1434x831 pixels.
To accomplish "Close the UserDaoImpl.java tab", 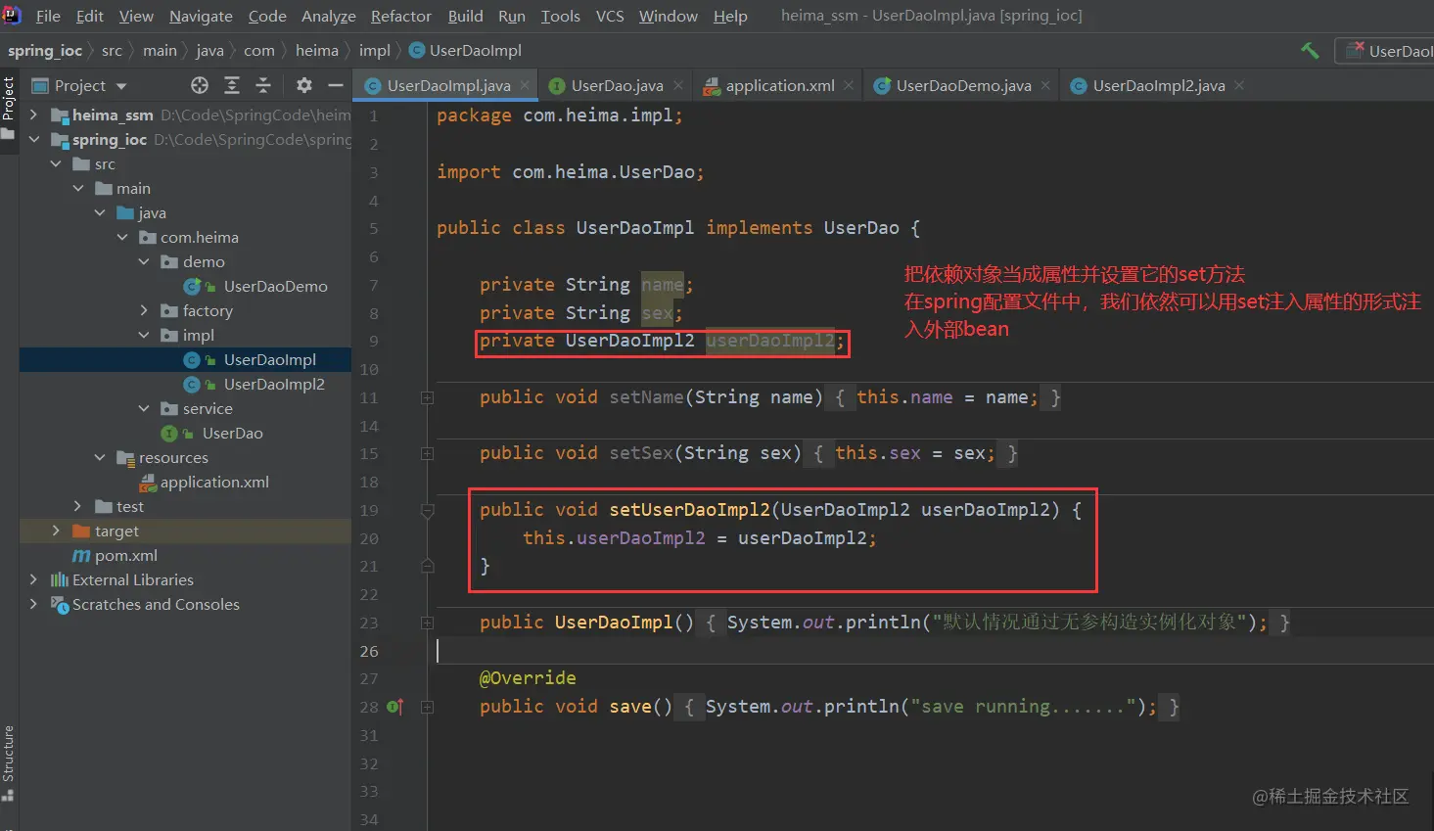I will [525, 85].
